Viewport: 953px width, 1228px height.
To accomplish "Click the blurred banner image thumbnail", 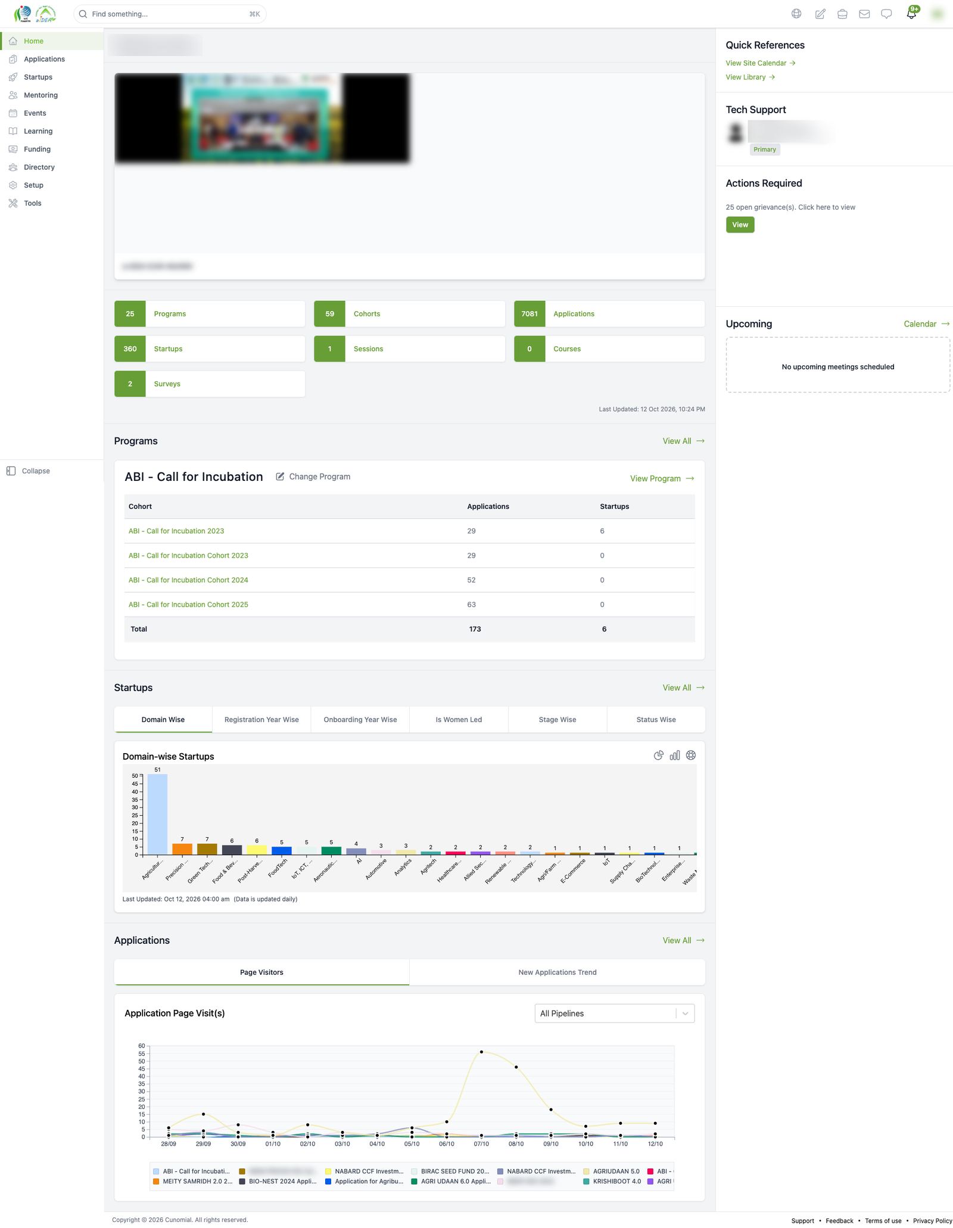I will coord(262,119).
